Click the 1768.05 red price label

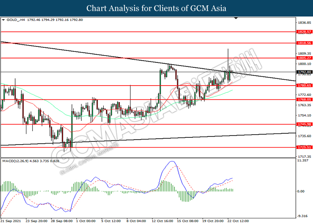click(x=304, y=99)
